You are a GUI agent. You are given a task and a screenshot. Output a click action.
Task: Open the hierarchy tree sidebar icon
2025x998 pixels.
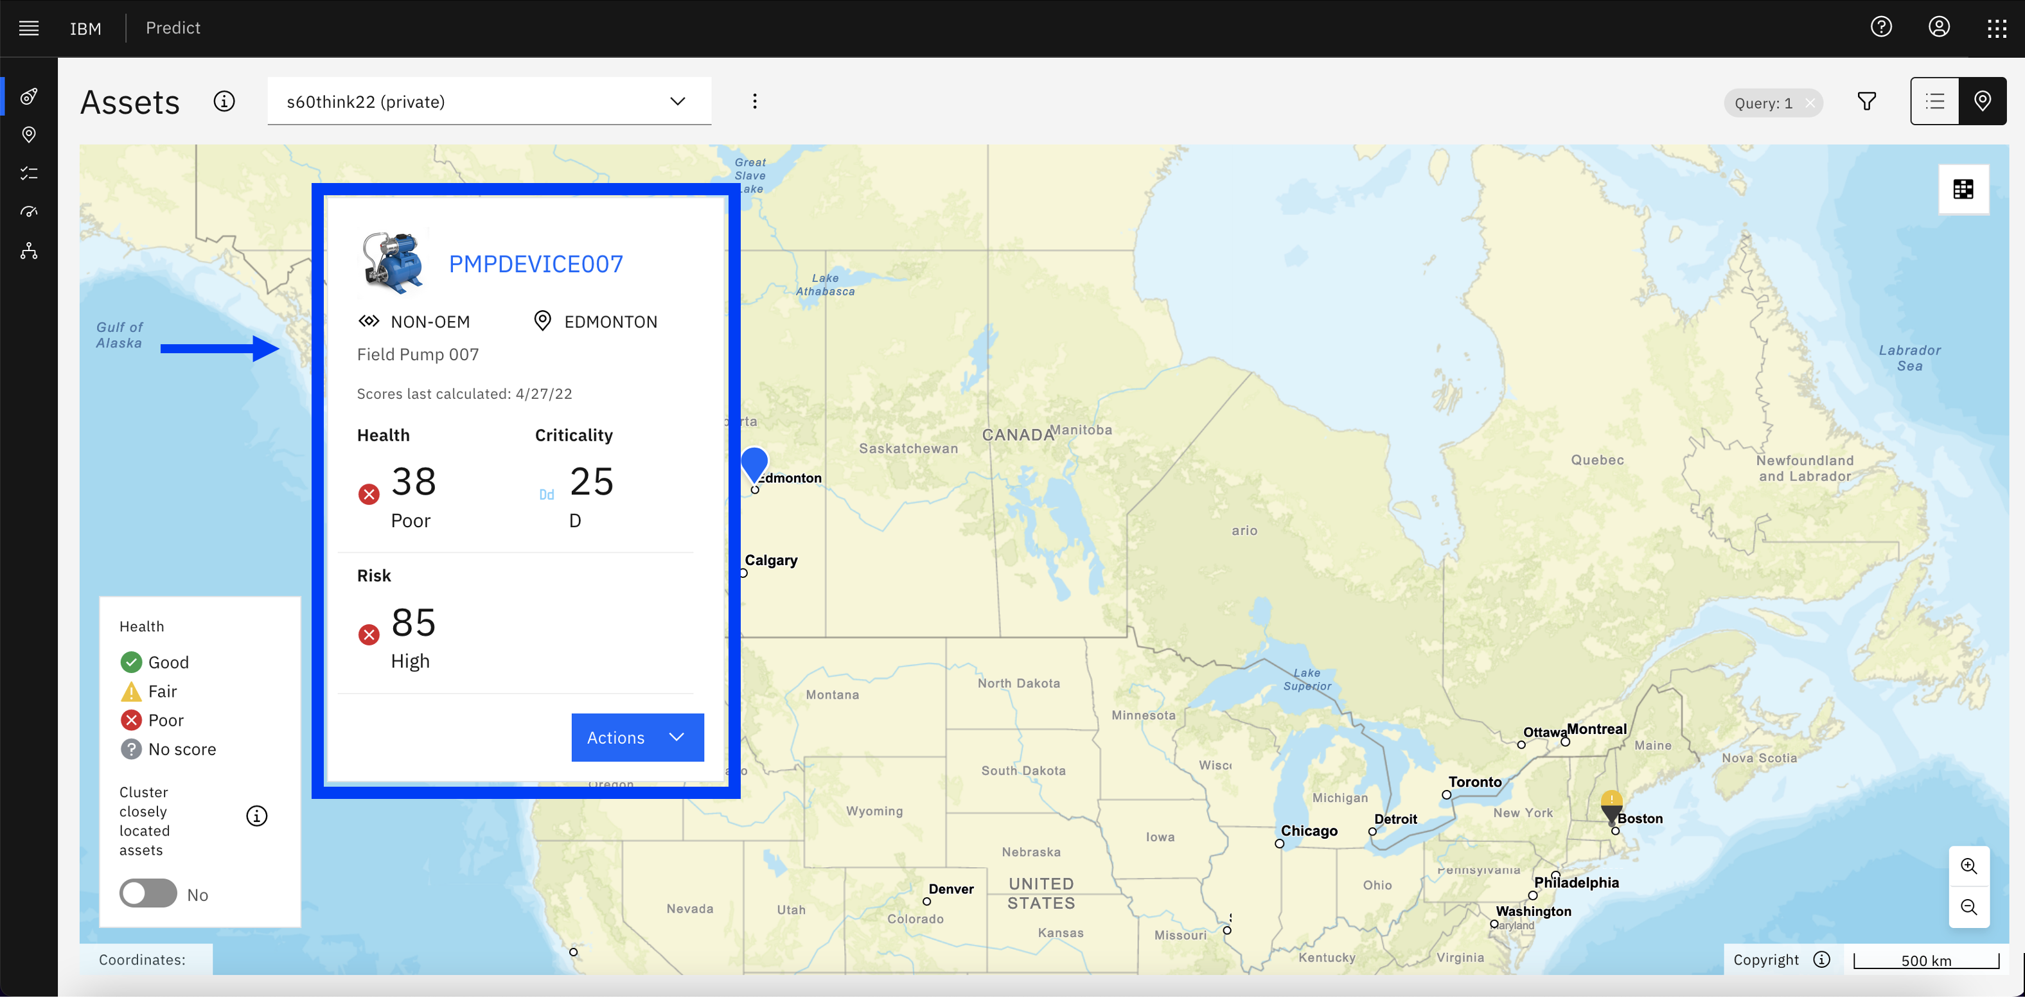click(29, 252)
